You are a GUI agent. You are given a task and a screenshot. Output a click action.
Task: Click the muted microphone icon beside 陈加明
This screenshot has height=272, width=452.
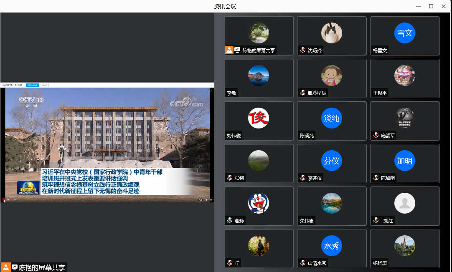376,178
